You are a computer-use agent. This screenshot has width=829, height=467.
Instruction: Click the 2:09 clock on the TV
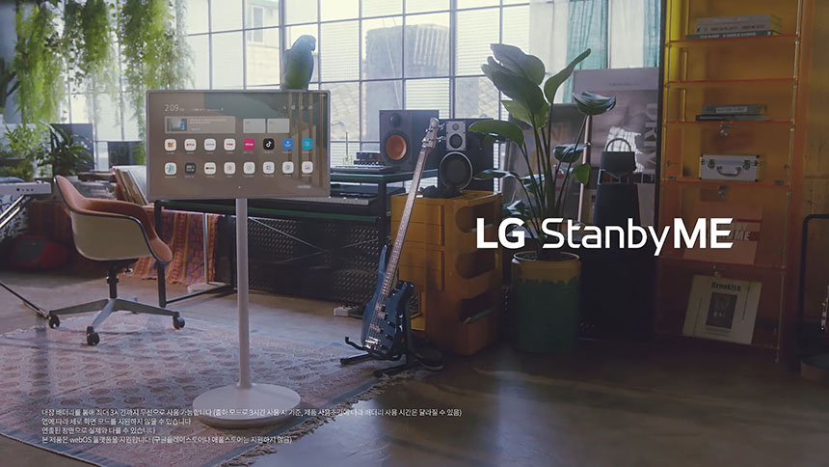(172, 107)
